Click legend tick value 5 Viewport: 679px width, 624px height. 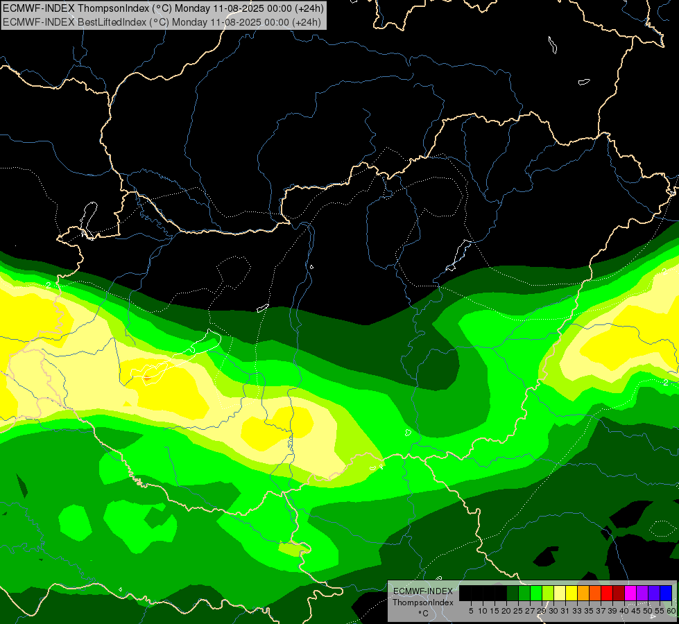click(x=471, y=611)
